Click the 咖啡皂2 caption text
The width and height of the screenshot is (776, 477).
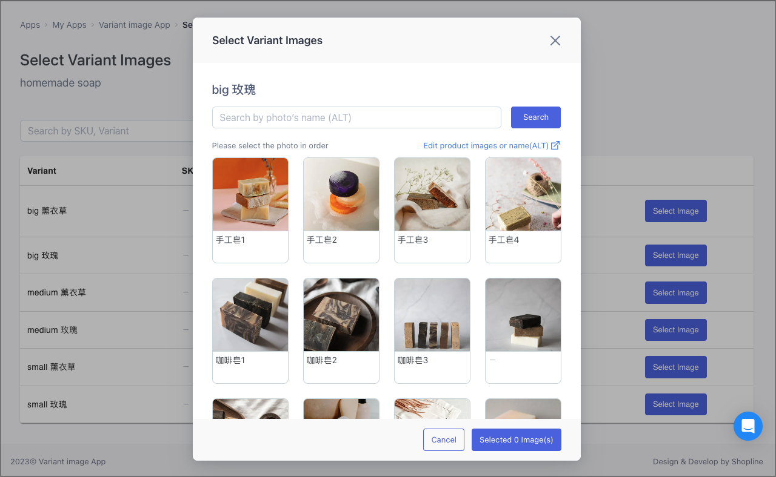pyautogui.click(x=322, y=360)
